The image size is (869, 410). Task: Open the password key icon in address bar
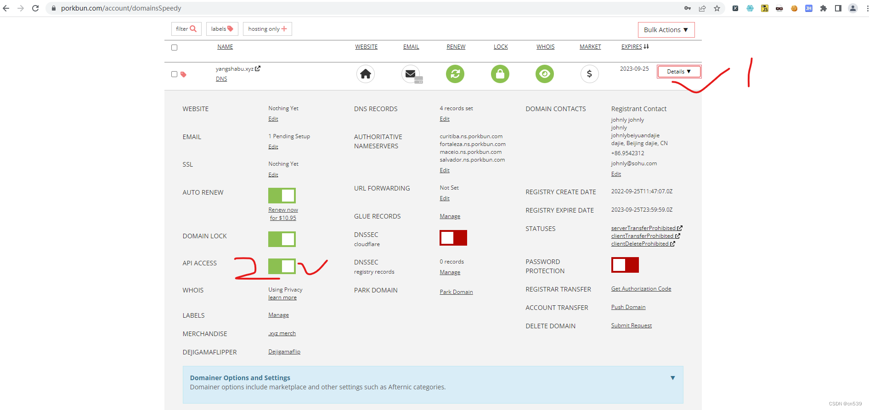coord(688,8)
